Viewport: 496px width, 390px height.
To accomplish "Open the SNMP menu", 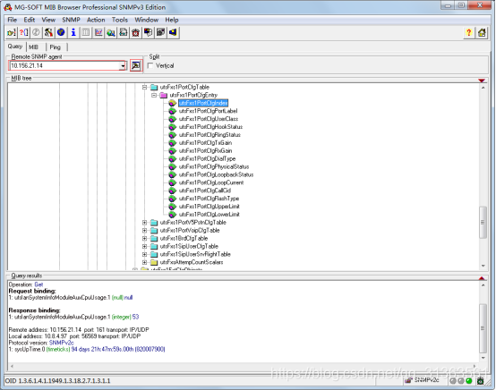I will [x=71, y=20].
